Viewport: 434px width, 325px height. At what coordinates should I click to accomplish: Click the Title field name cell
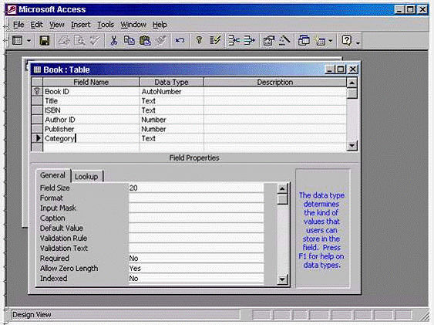tap(91, 101)
